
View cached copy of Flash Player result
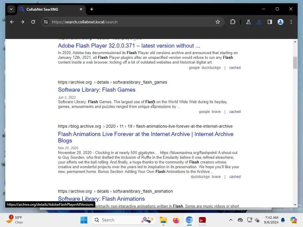(x=235, y=68)
